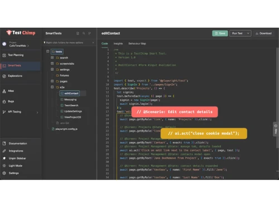Click the editContact title in editor header
Screen dimensions: 279x209
click(x=110, y=33)
